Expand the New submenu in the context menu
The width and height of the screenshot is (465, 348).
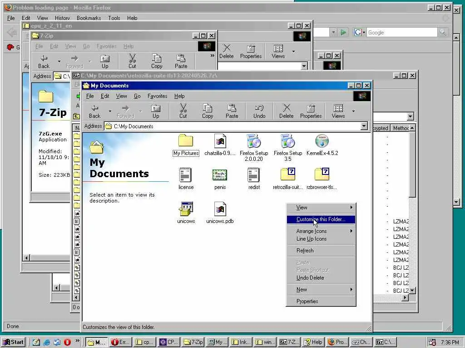[x=321, y=290]
